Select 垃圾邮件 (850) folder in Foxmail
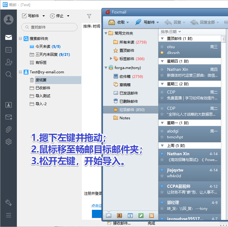The height and width of the screenshot is (227, 228). 131,110
